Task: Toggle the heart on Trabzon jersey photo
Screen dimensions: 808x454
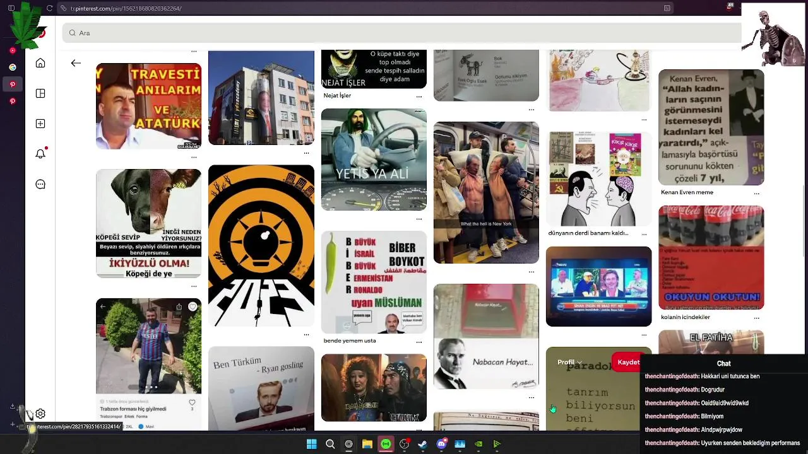Action: [193, 307]
